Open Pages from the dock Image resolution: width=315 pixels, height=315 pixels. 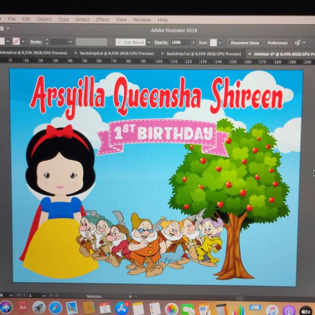click(x=205, y=309)
